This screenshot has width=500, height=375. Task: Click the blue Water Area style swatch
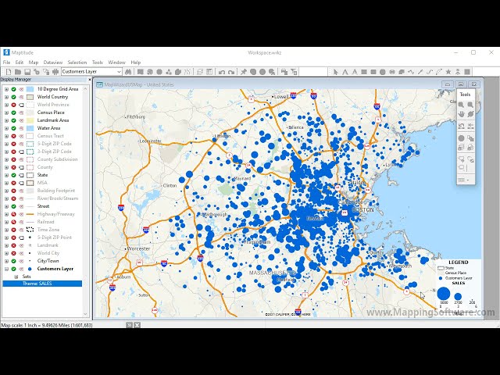pyautogui.click(x=30, y=128)
